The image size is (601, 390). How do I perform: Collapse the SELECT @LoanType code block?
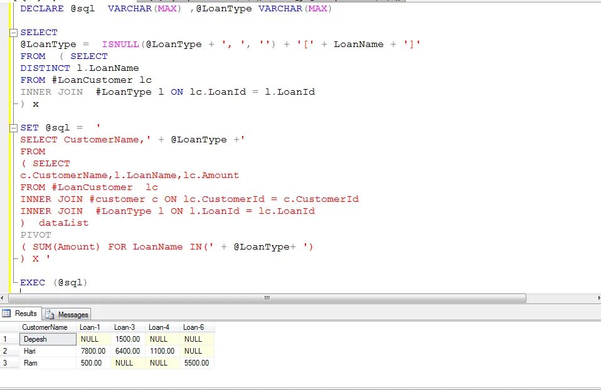click(13, 33)
